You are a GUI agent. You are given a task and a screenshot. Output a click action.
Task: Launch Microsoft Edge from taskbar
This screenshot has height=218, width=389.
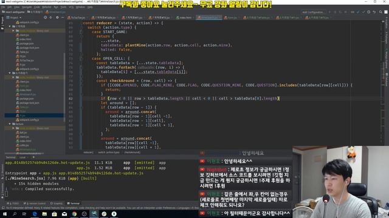[35, 214]
